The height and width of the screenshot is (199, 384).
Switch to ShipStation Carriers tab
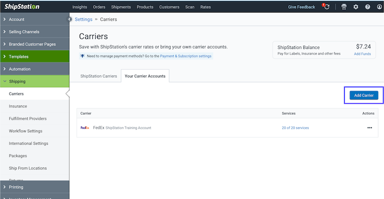coord(98,76)
